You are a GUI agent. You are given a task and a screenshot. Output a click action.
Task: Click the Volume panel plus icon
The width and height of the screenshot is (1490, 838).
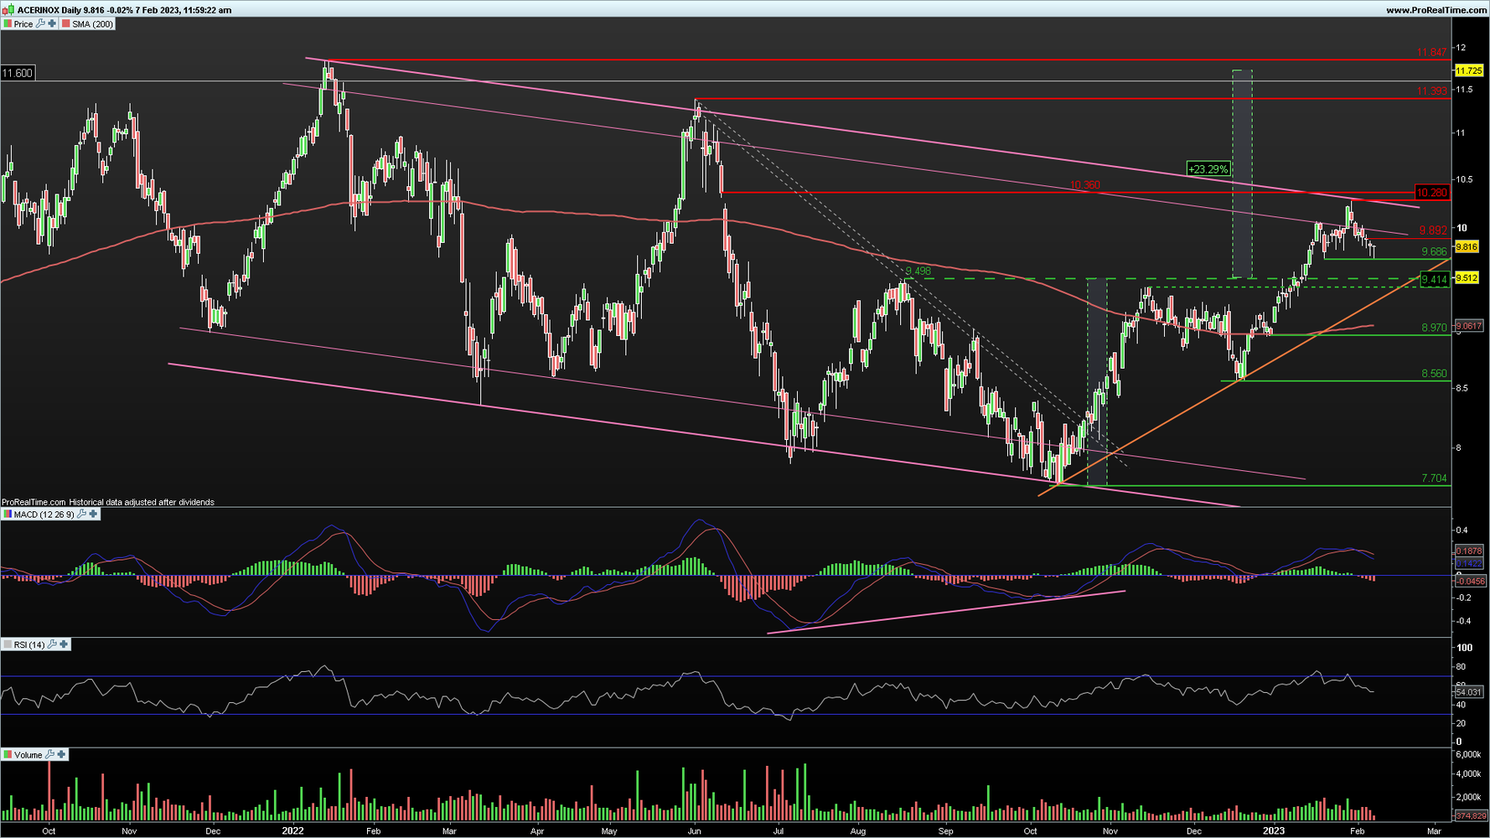click(61, 755)
